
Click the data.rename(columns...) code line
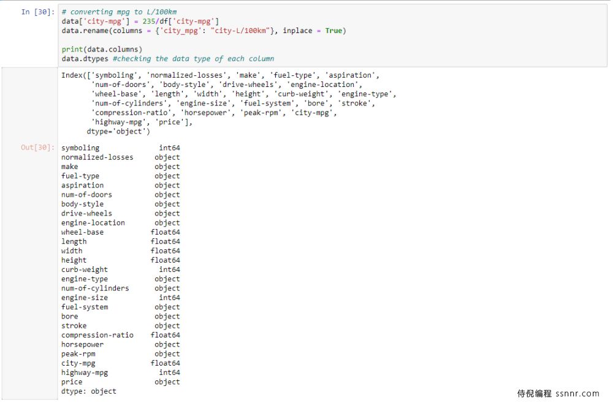(204, 31)
